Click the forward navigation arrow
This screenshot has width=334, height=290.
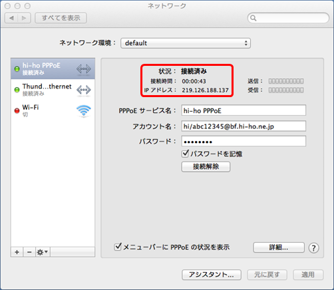click(24, 18)
